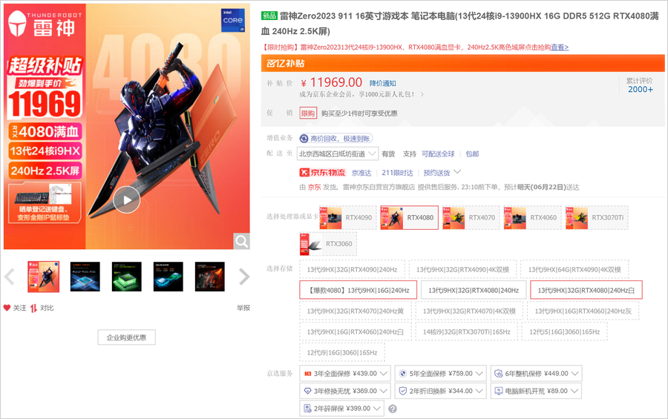Click the 包邮 link

(472, 154)
